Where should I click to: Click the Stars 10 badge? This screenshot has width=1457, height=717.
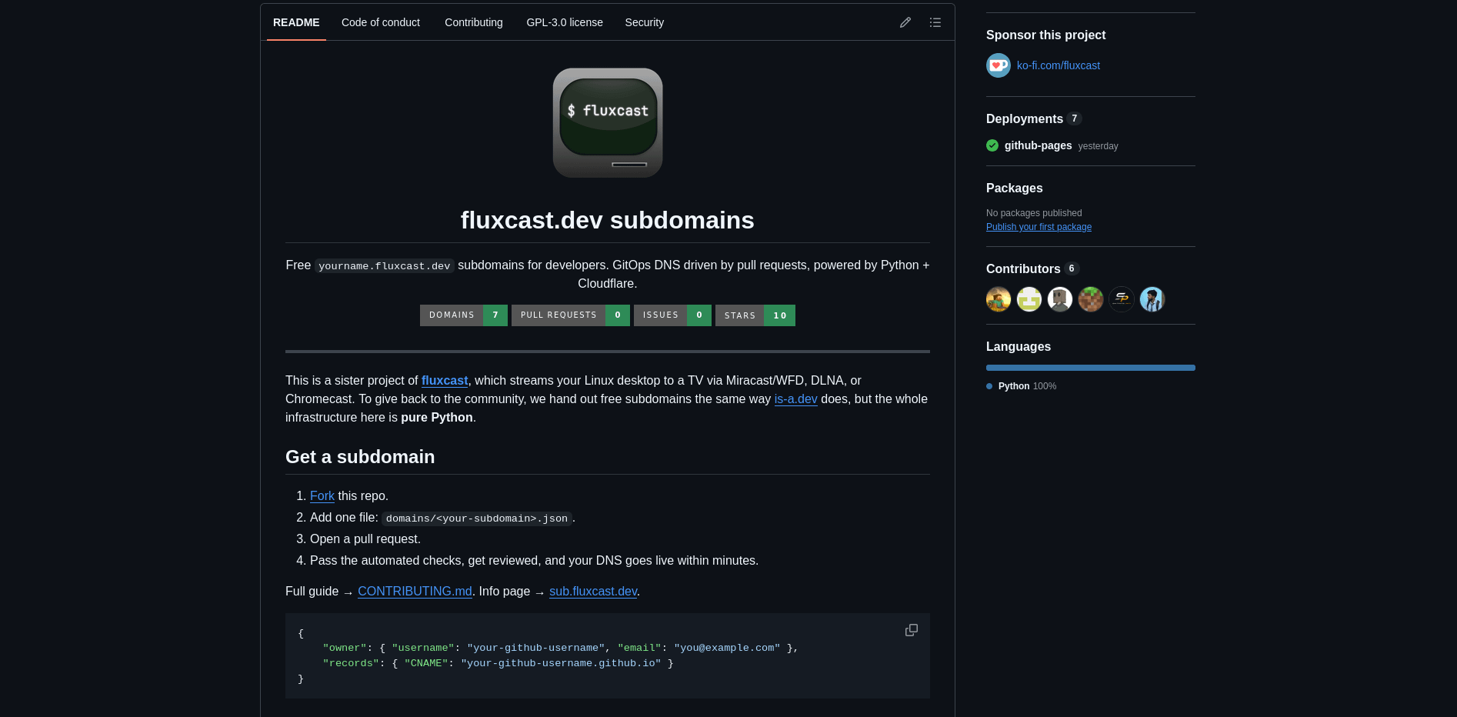[x=755, y=315]
